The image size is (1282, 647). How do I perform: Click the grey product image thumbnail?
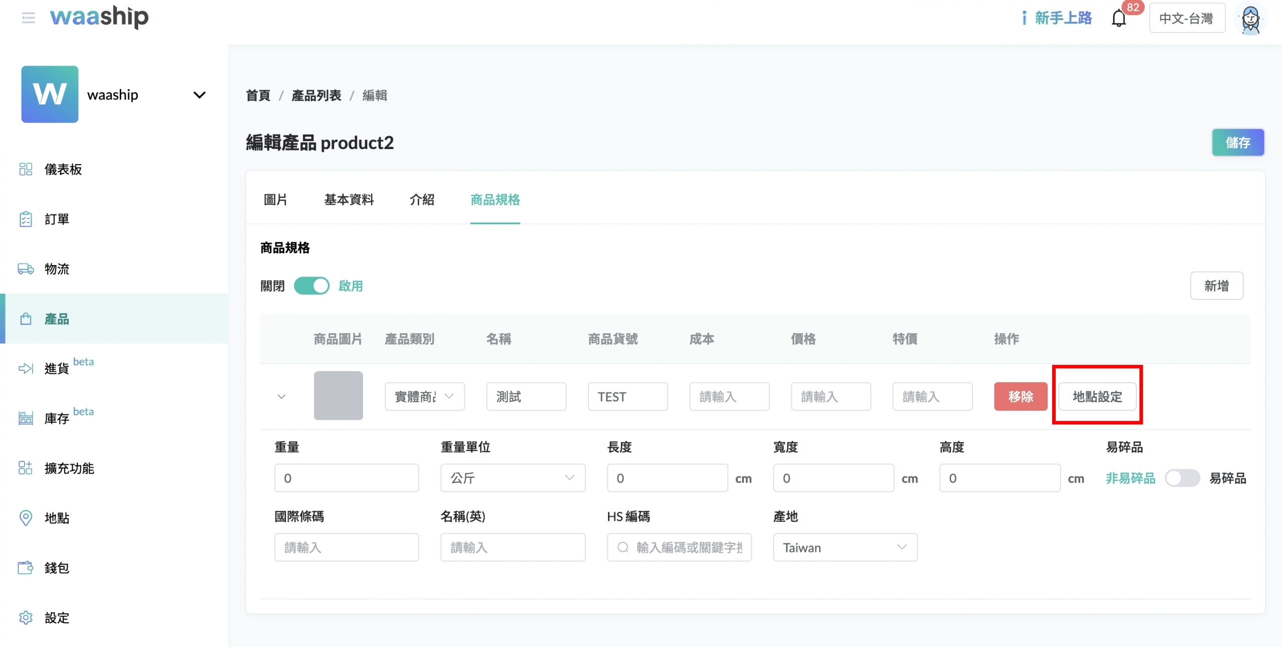pos(338,395)
